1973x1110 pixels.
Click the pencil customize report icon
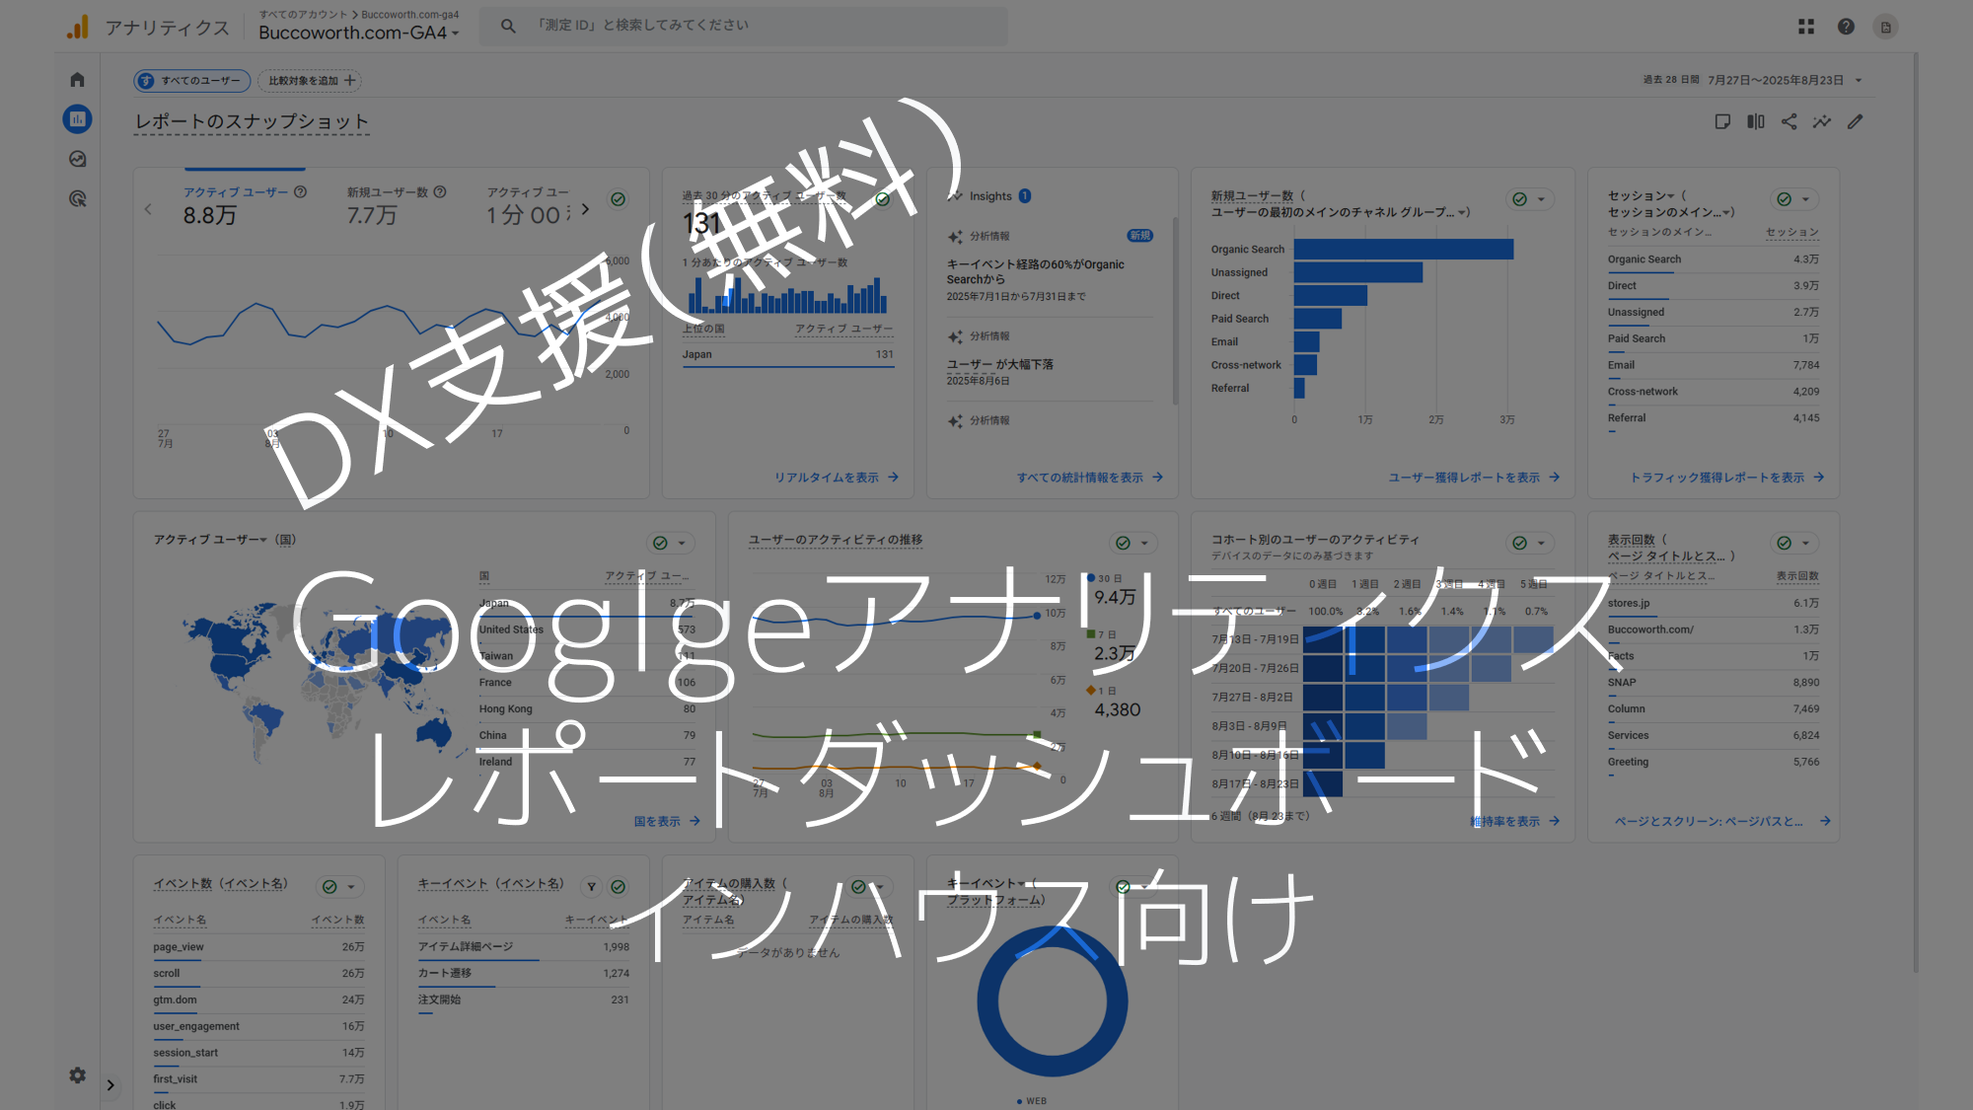coord(1856,121)
